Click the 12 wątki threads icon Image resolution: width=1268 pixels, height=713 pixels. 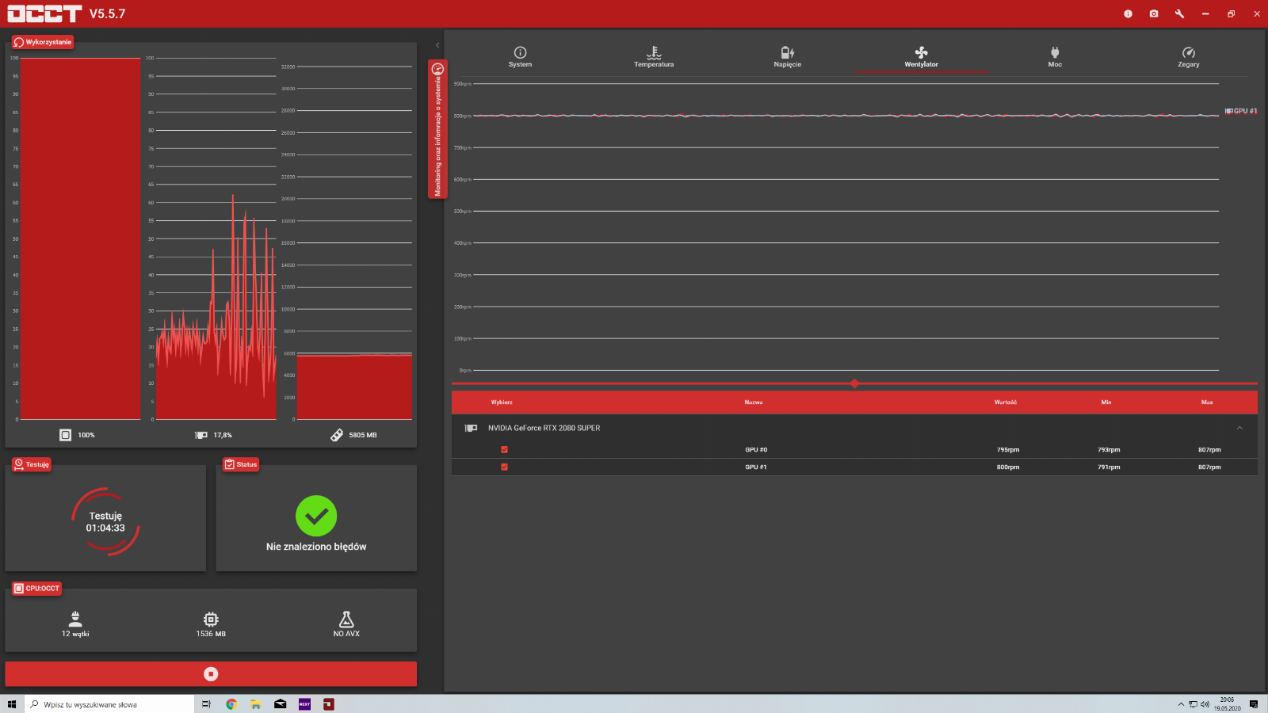tap(75, 619)
